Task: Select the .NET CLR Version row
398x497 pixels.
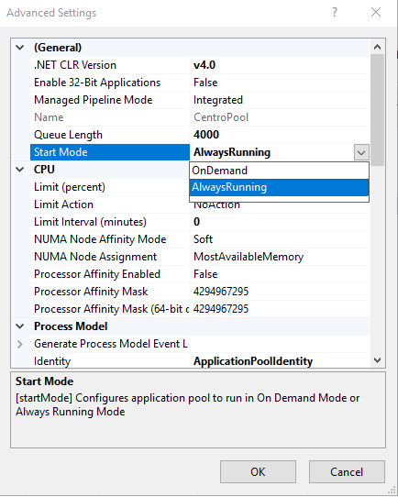Action: pos(200,65)
